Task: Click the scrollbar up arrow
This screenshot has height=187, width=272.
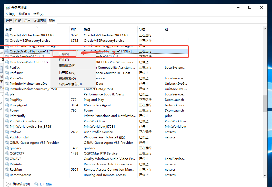Action: (265, 29)
